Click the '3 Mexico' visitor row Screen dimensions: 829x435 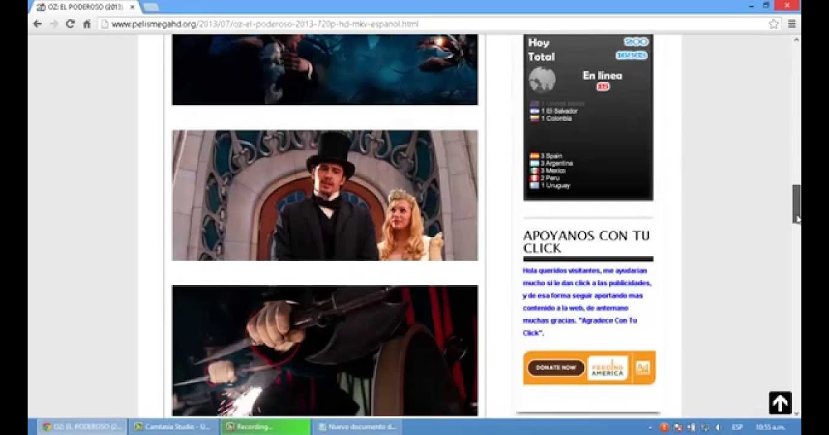pyautogui.click(x=548, y=171)
